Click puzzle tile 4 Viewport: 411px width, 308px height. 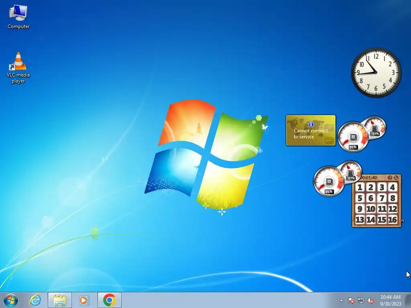point(393,187)
